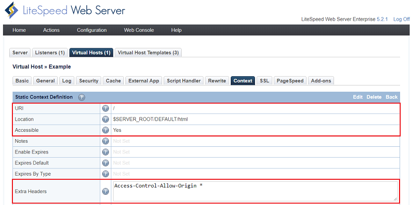Click the URI value slash
Image resolution: width=413 pixels, height=205 pixels.
[114, 108]
